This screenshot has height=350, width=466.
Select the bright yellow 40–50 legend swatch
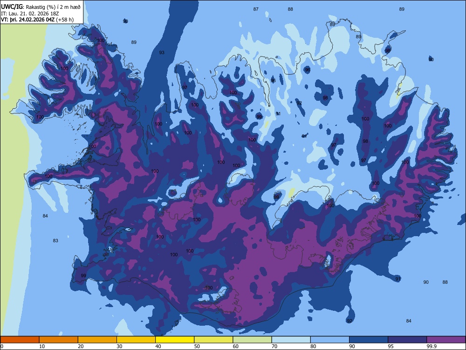pos(175,340)
